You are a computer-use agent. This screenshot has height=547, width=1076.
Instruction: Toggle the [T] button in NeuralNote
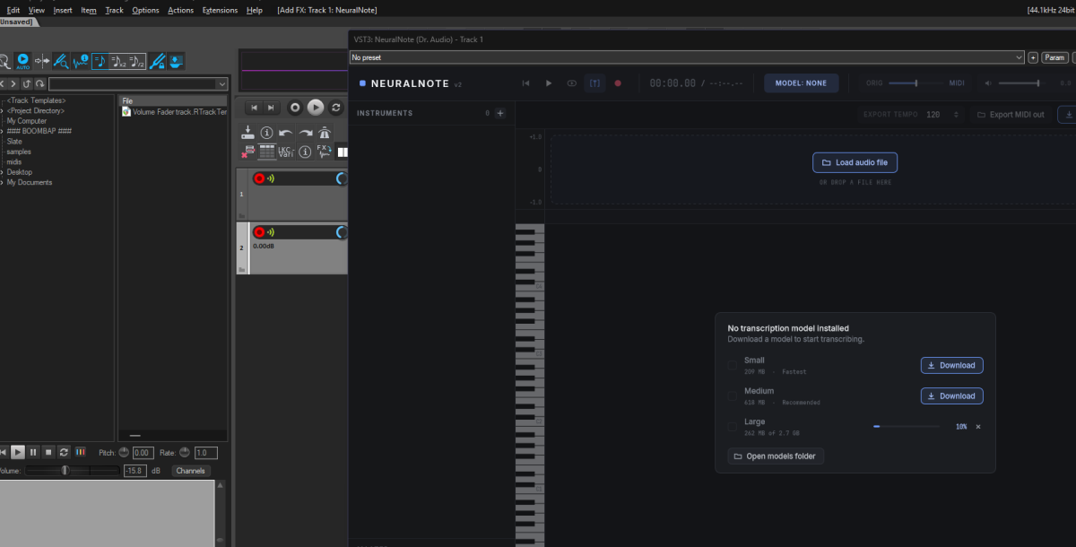click(594, 83)
